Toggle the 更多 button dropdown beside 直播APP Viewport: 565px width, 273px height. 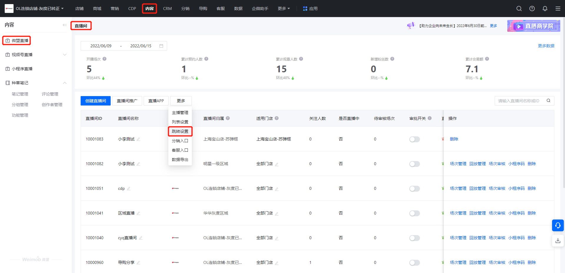pyautogui.click(x=181, y=101)
